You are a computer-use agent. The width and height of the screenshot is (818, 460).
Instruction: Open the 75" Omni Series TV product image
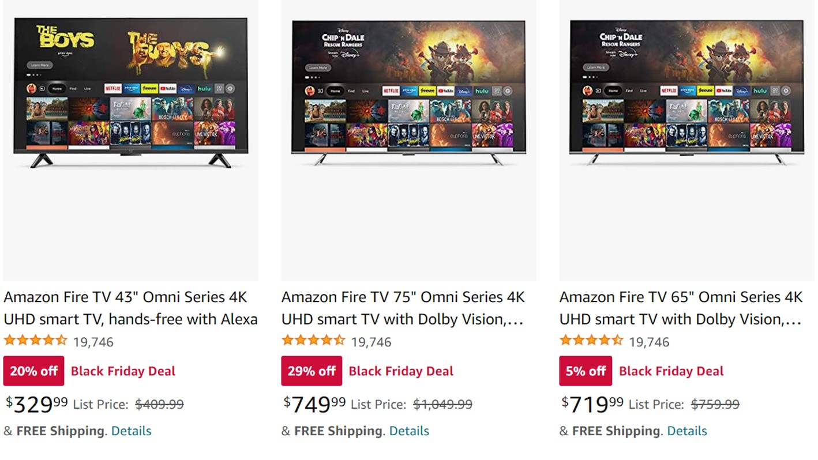[408, 92]
